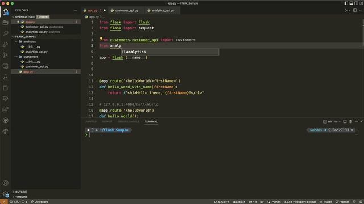Kill the terminal with the trash icon
This screenshot has width=364, height=204.
tap(350, 121)
